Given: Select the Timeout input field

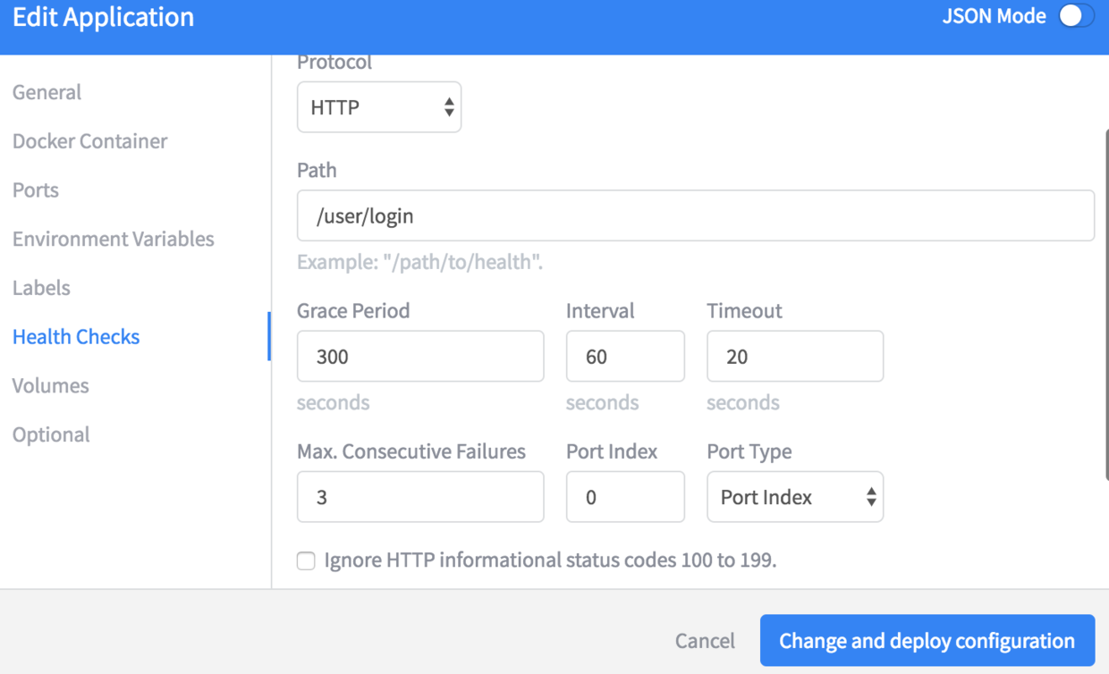Looking at the screenshot, I should pyautogui.click(x=795, y=357).
